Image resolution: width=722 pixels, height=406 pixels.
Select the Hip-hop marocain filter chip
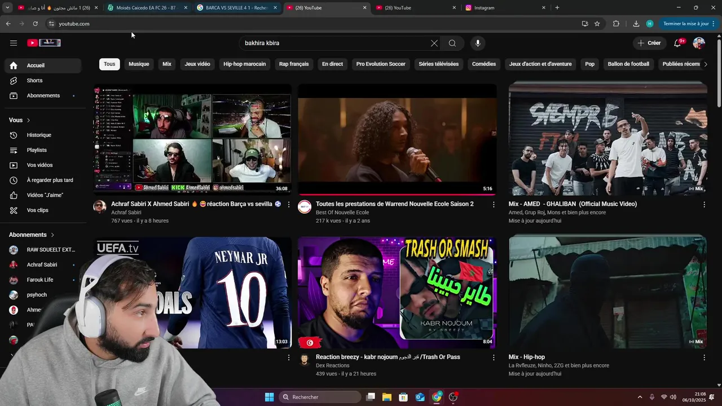244,64
